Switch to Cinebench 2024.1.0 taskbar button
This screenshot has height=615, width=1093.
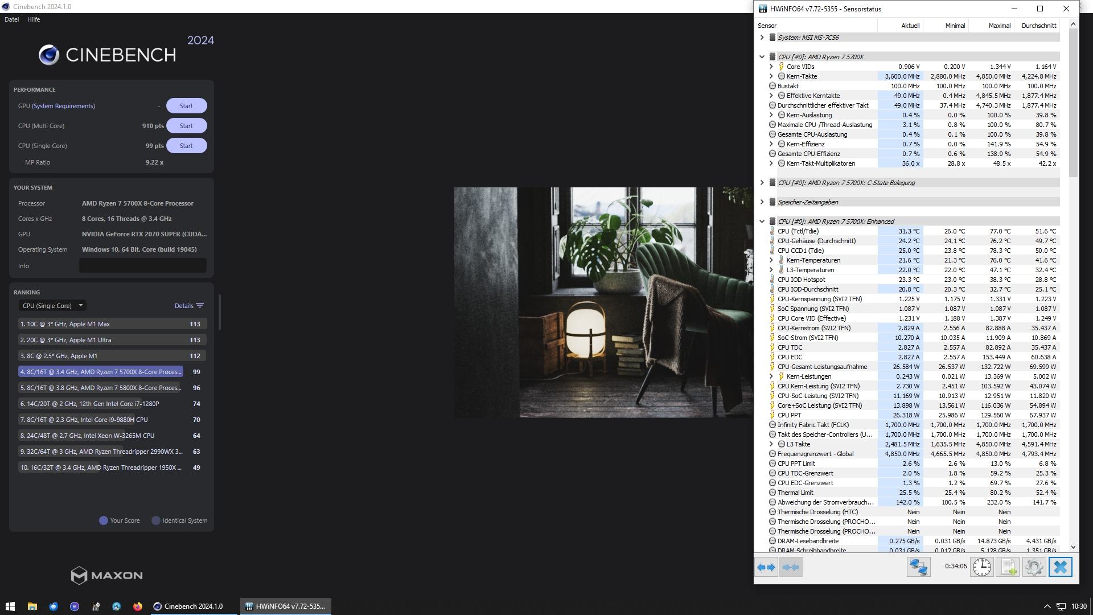(x=194, y=606)
